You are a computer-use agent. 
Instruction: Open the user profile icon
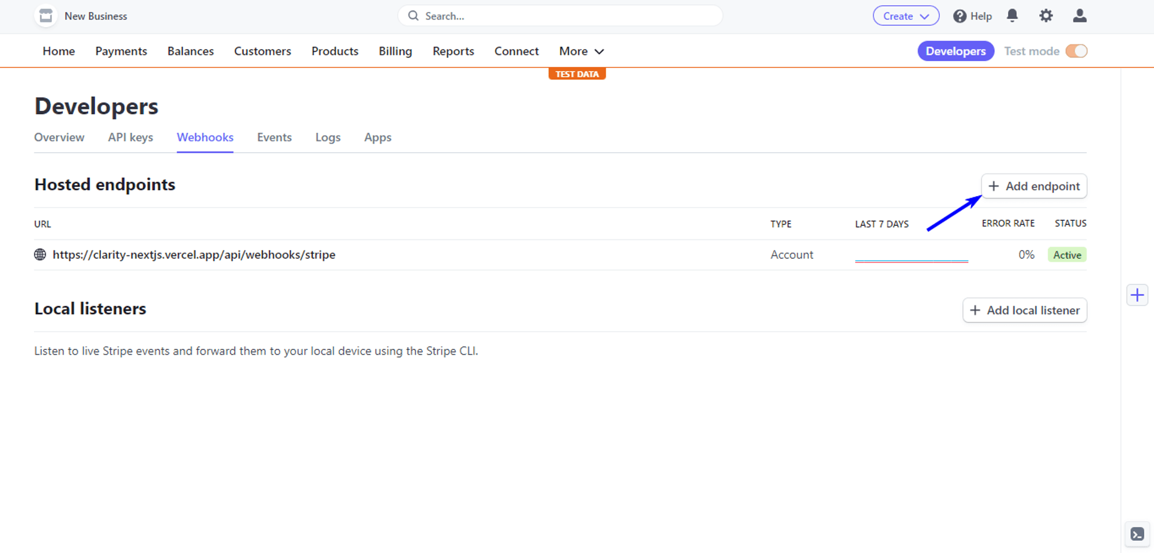tap(1080, 16)
